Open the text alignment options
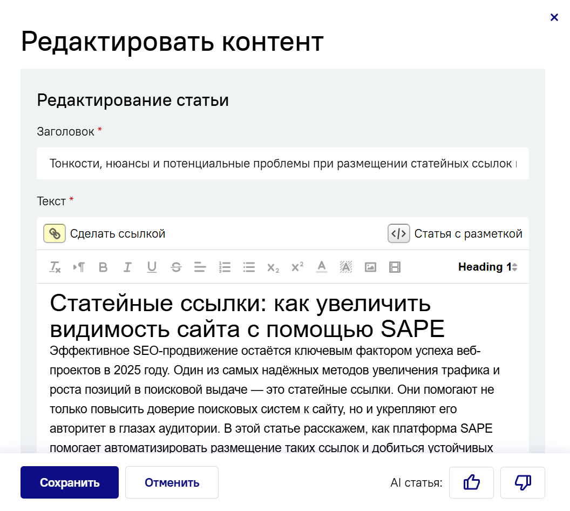570x511 pixels. [x=200, y=267]
